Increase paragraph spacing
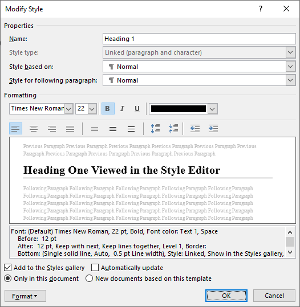The height and width of the screenshot is (307, 300). (x=155, y=129)
